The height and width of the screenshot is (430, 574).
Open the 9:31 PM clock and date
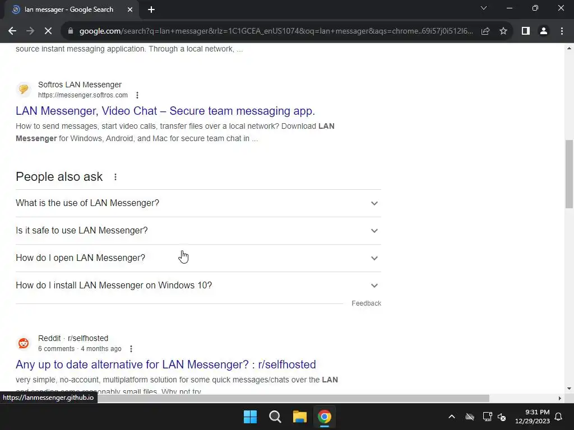point(533,417)
